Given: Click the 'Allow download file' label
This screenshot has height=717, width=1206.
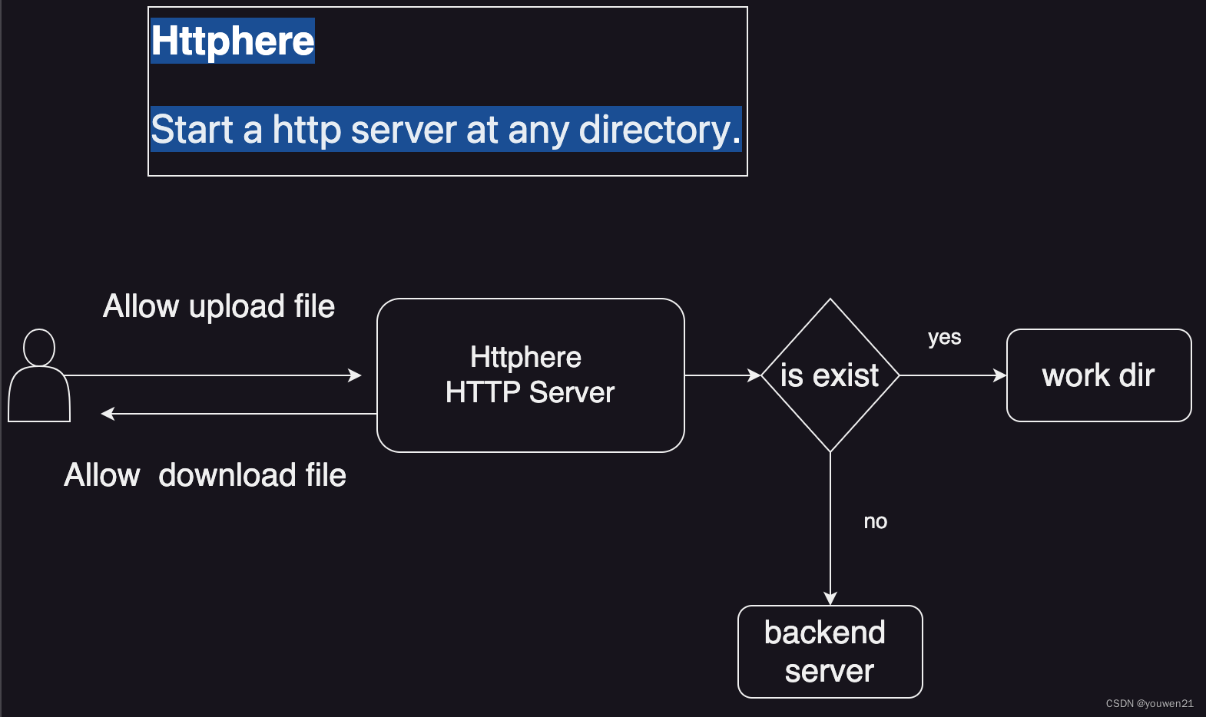Looking at the screenshot, I should (205, 475).
